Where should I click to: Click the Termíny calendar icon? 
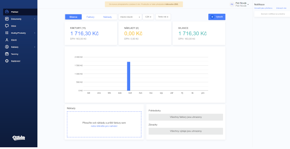click(x=7, y=54)
